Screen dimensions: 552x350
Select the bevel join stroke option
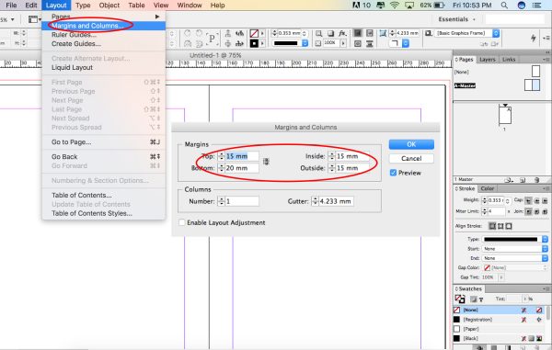click(x=545, y=211)
